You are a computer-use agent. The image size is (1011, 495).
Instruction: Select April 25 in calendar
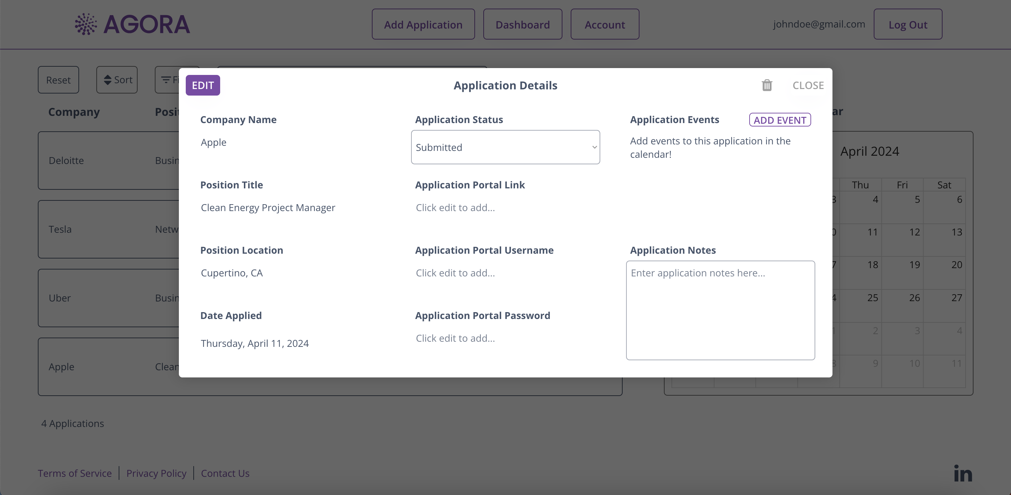[860, 306]
